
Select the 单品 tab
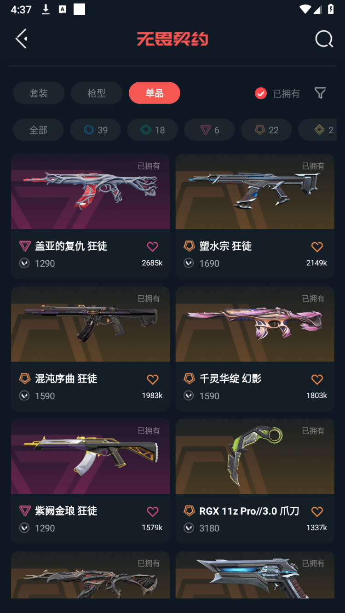click(x=155, y=93)
